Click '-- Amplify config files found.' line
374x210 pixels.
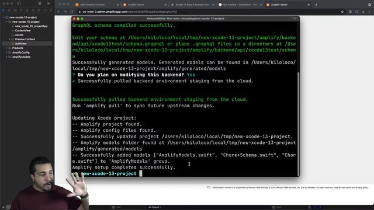tap(114, 131)
